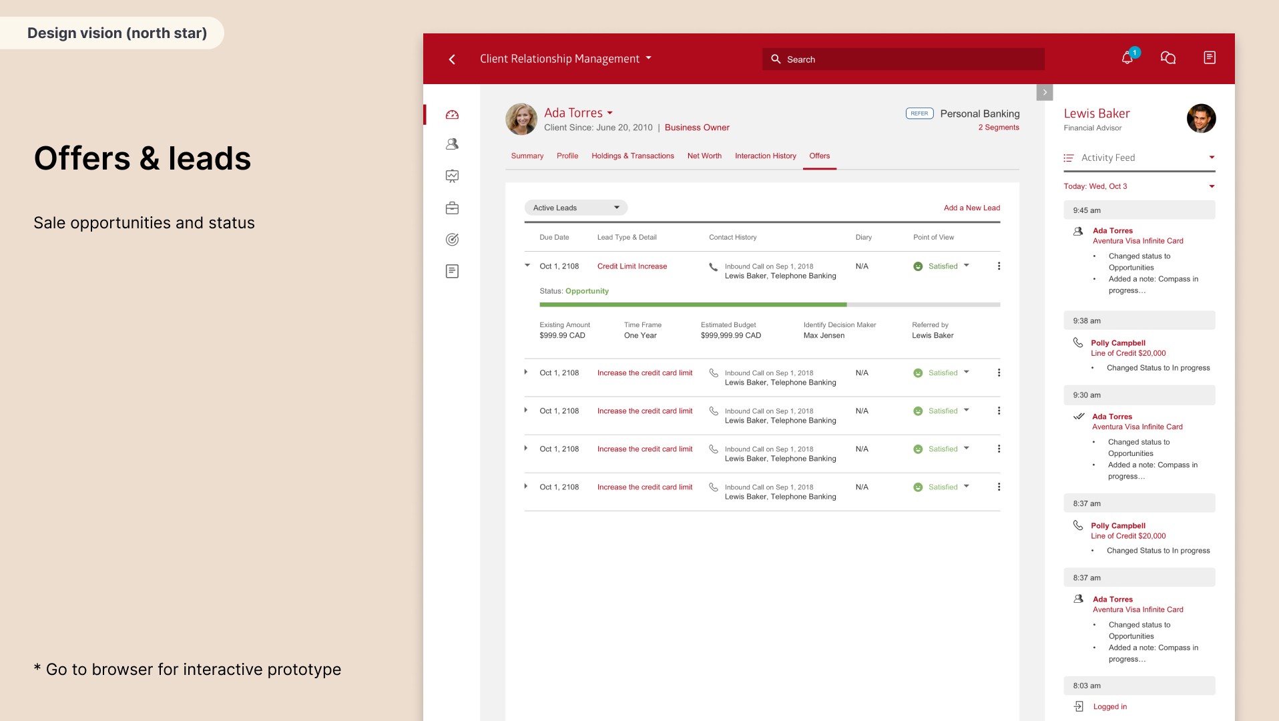
Task: Collapse the right activity panel chevron
Action: (x=1045, y=93)
